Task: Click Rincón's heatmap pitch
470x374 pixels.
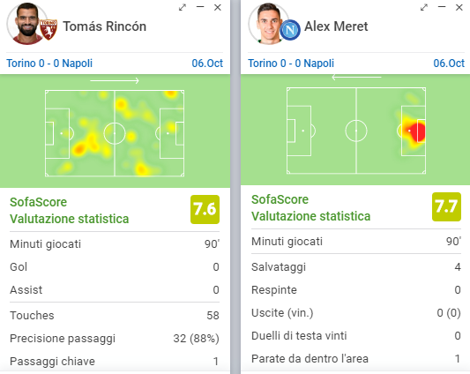Action: pyautogui.click(x=115, y=133)
